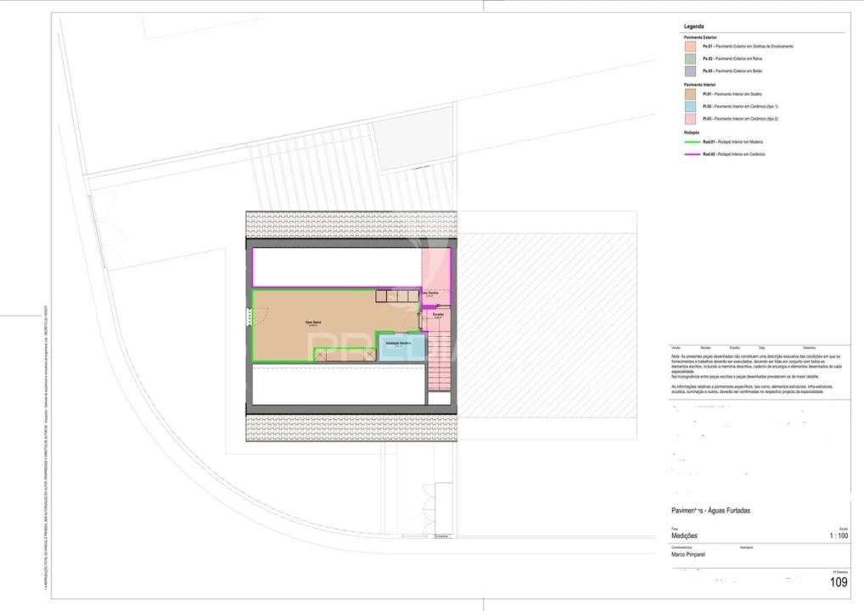This screenshot has width=864, height=611.
Task: Click the Sala Técnica room label
Action: pyautogui.click(x=429, y=294)
